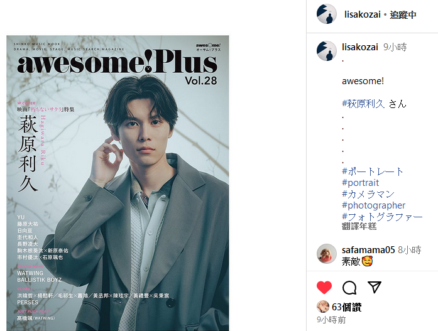Open hashtag #ポートレート

[x=373, y=171]
